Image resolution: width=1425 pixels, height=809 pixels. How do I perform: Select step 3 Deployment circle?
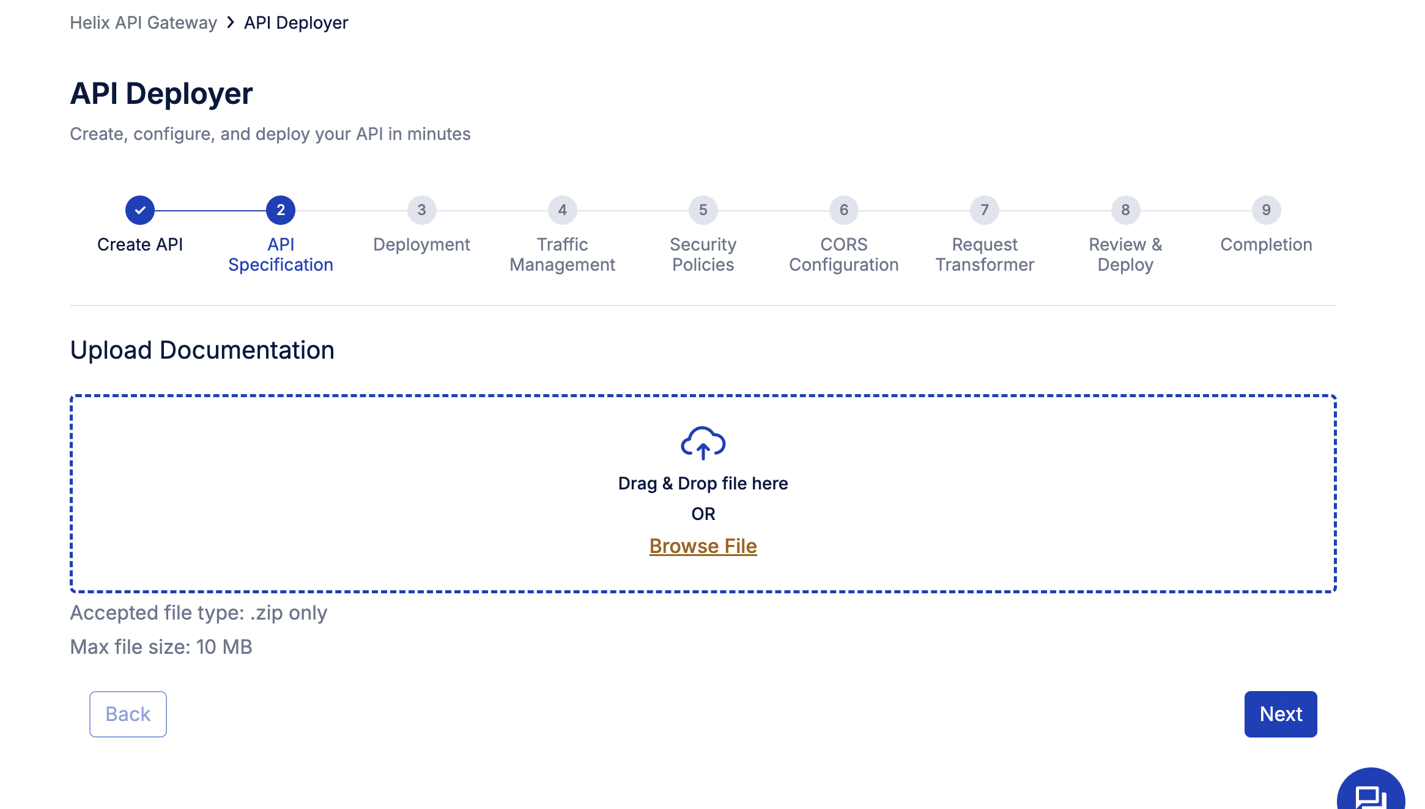coord(421,210)
